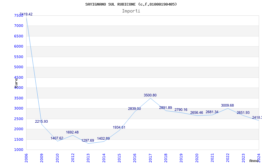The image size is (262, 164).
Task: Select the 2017 year axis label
Action: click(150, 157)
